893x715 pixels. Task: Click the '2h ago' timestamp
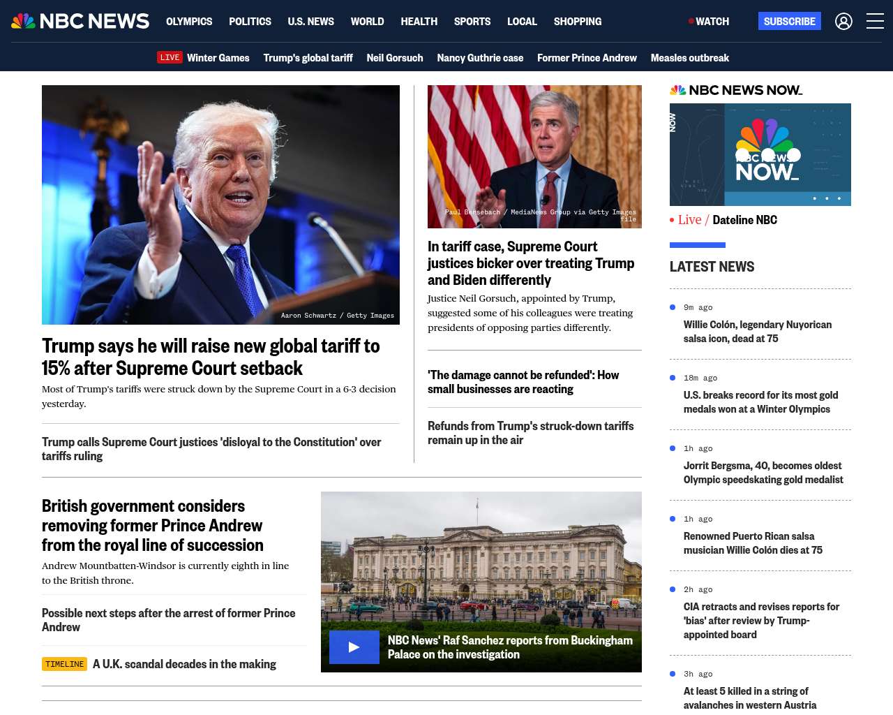pos(698,589)
